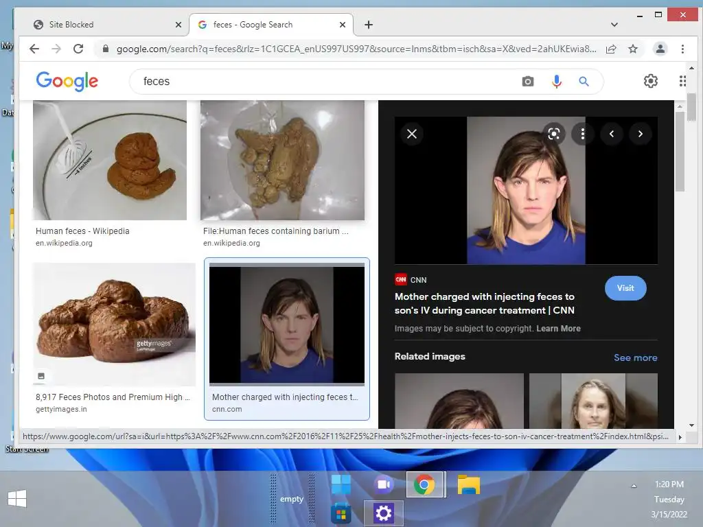Image resolution: width=703 pixels, height=527 pixels.
Task: Open the blue Start tiles taskbar icon
Action: (x=341, y=484)
